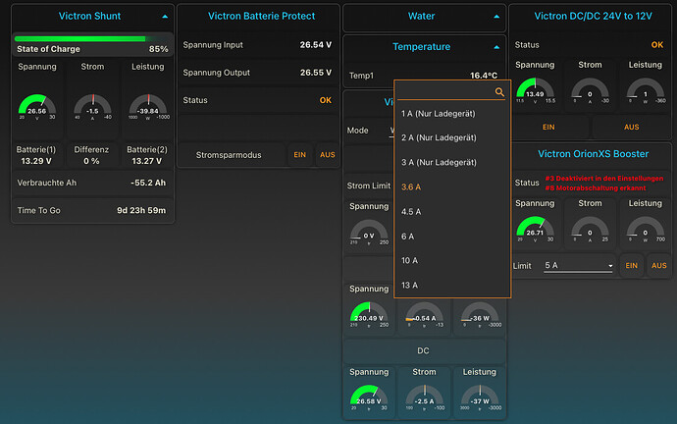Click the -0.54 A current gauge
Viewport: 677px width, 424px height.
[x=425, y=314]
